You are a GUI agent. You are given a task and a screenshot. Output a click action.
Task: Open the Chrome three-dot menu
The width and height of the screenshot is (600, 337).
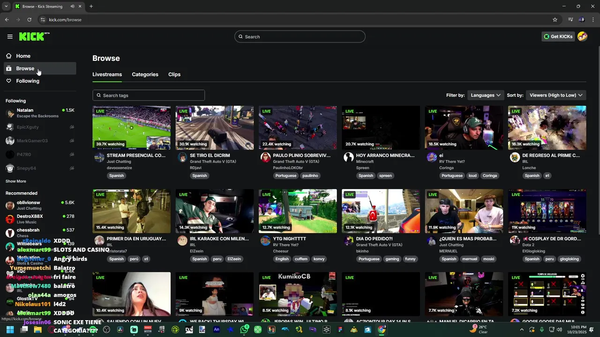[x=593, y=20]
